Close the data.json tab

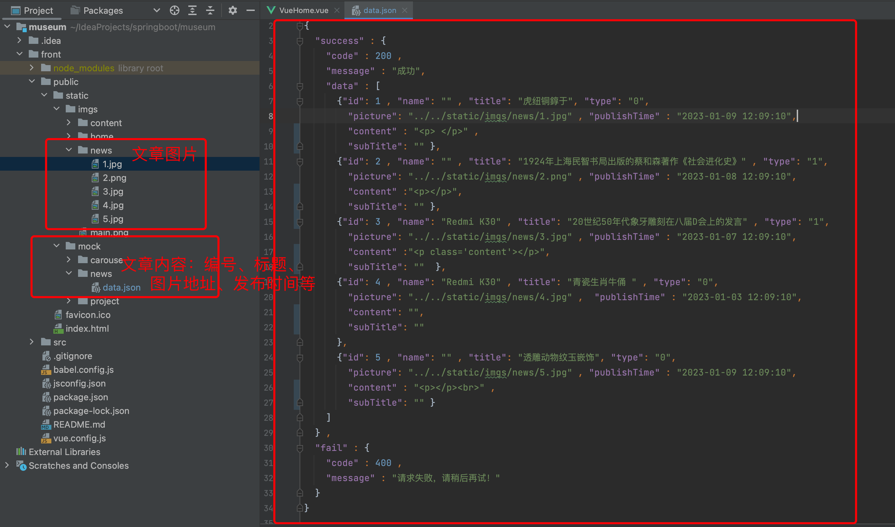point(404,10)
